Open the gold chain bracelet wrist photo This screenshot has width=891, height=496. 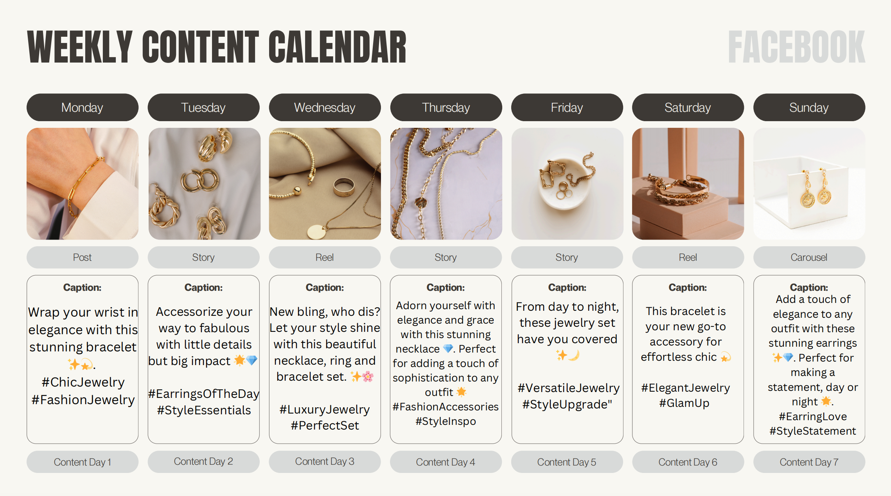pyautogui.click(x=82, y=184)
